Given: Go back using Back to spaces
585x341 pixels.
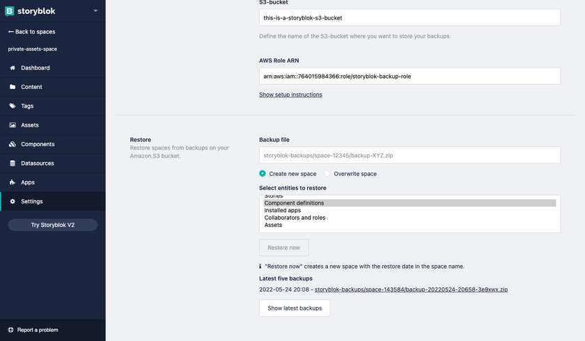Looking at the screenshot, I should pos(32,32).
